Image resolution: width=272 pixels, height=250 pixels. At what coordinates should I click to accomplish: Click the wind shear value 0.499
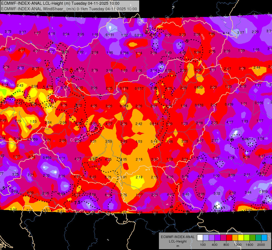(229, 104)
